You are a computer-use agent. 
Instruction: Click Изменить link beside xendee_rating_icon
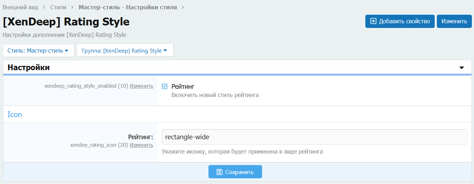click(141, 145)
